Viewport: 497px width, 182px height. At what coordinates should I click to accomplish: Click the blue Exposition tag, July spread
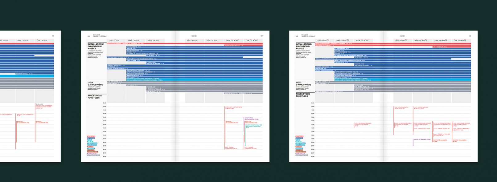point(91,138)
